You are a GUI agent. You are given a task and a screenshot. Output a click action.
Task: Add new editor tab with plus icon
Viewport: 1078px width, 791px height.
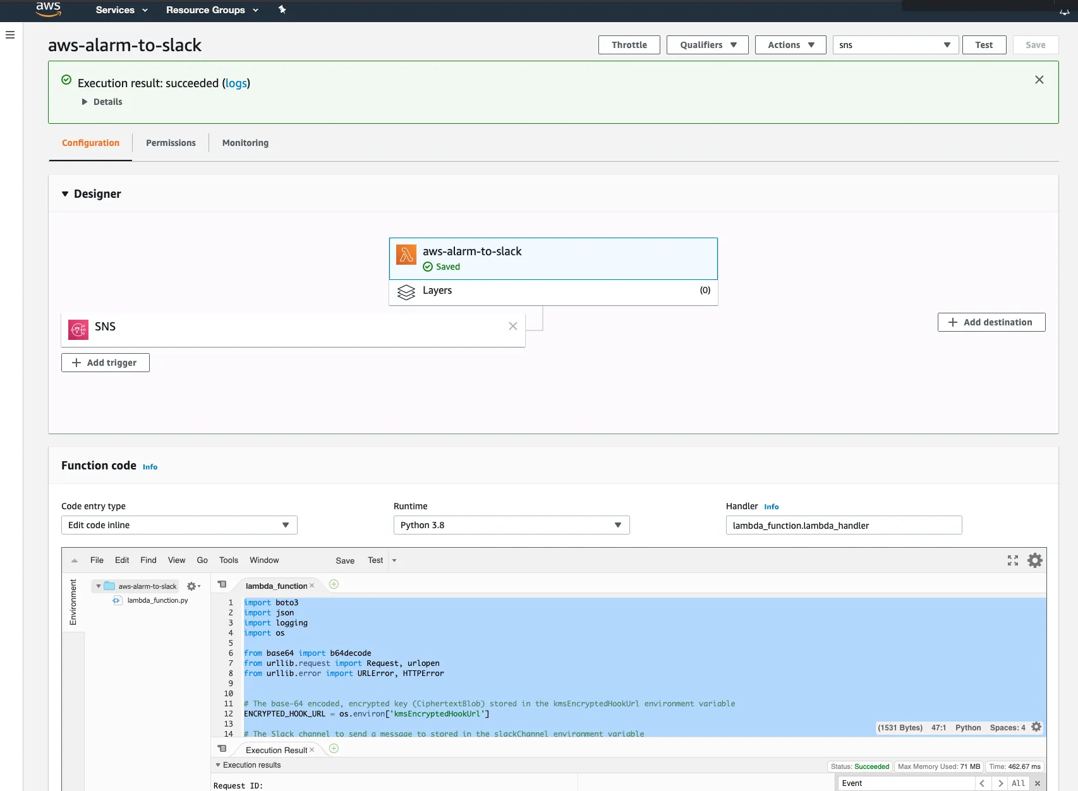point(334,584)
